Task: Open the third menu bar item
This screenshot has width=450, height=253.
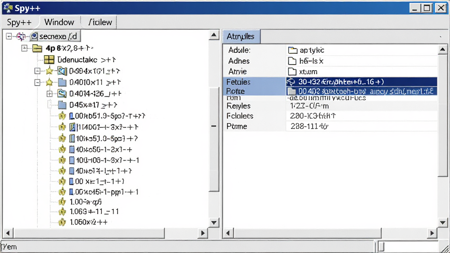Action: click(x=100, y=22)
